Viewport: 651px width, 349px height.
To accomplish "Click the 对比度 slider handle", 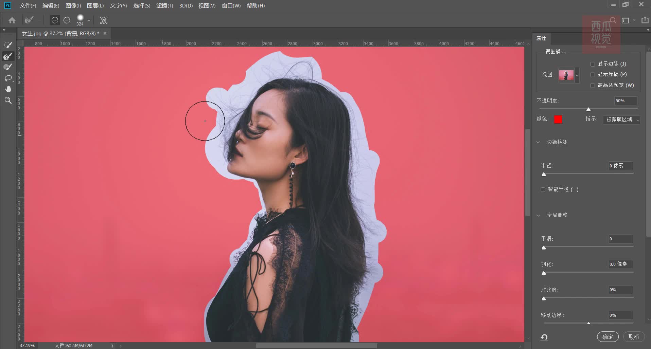I will click(544, 298).
